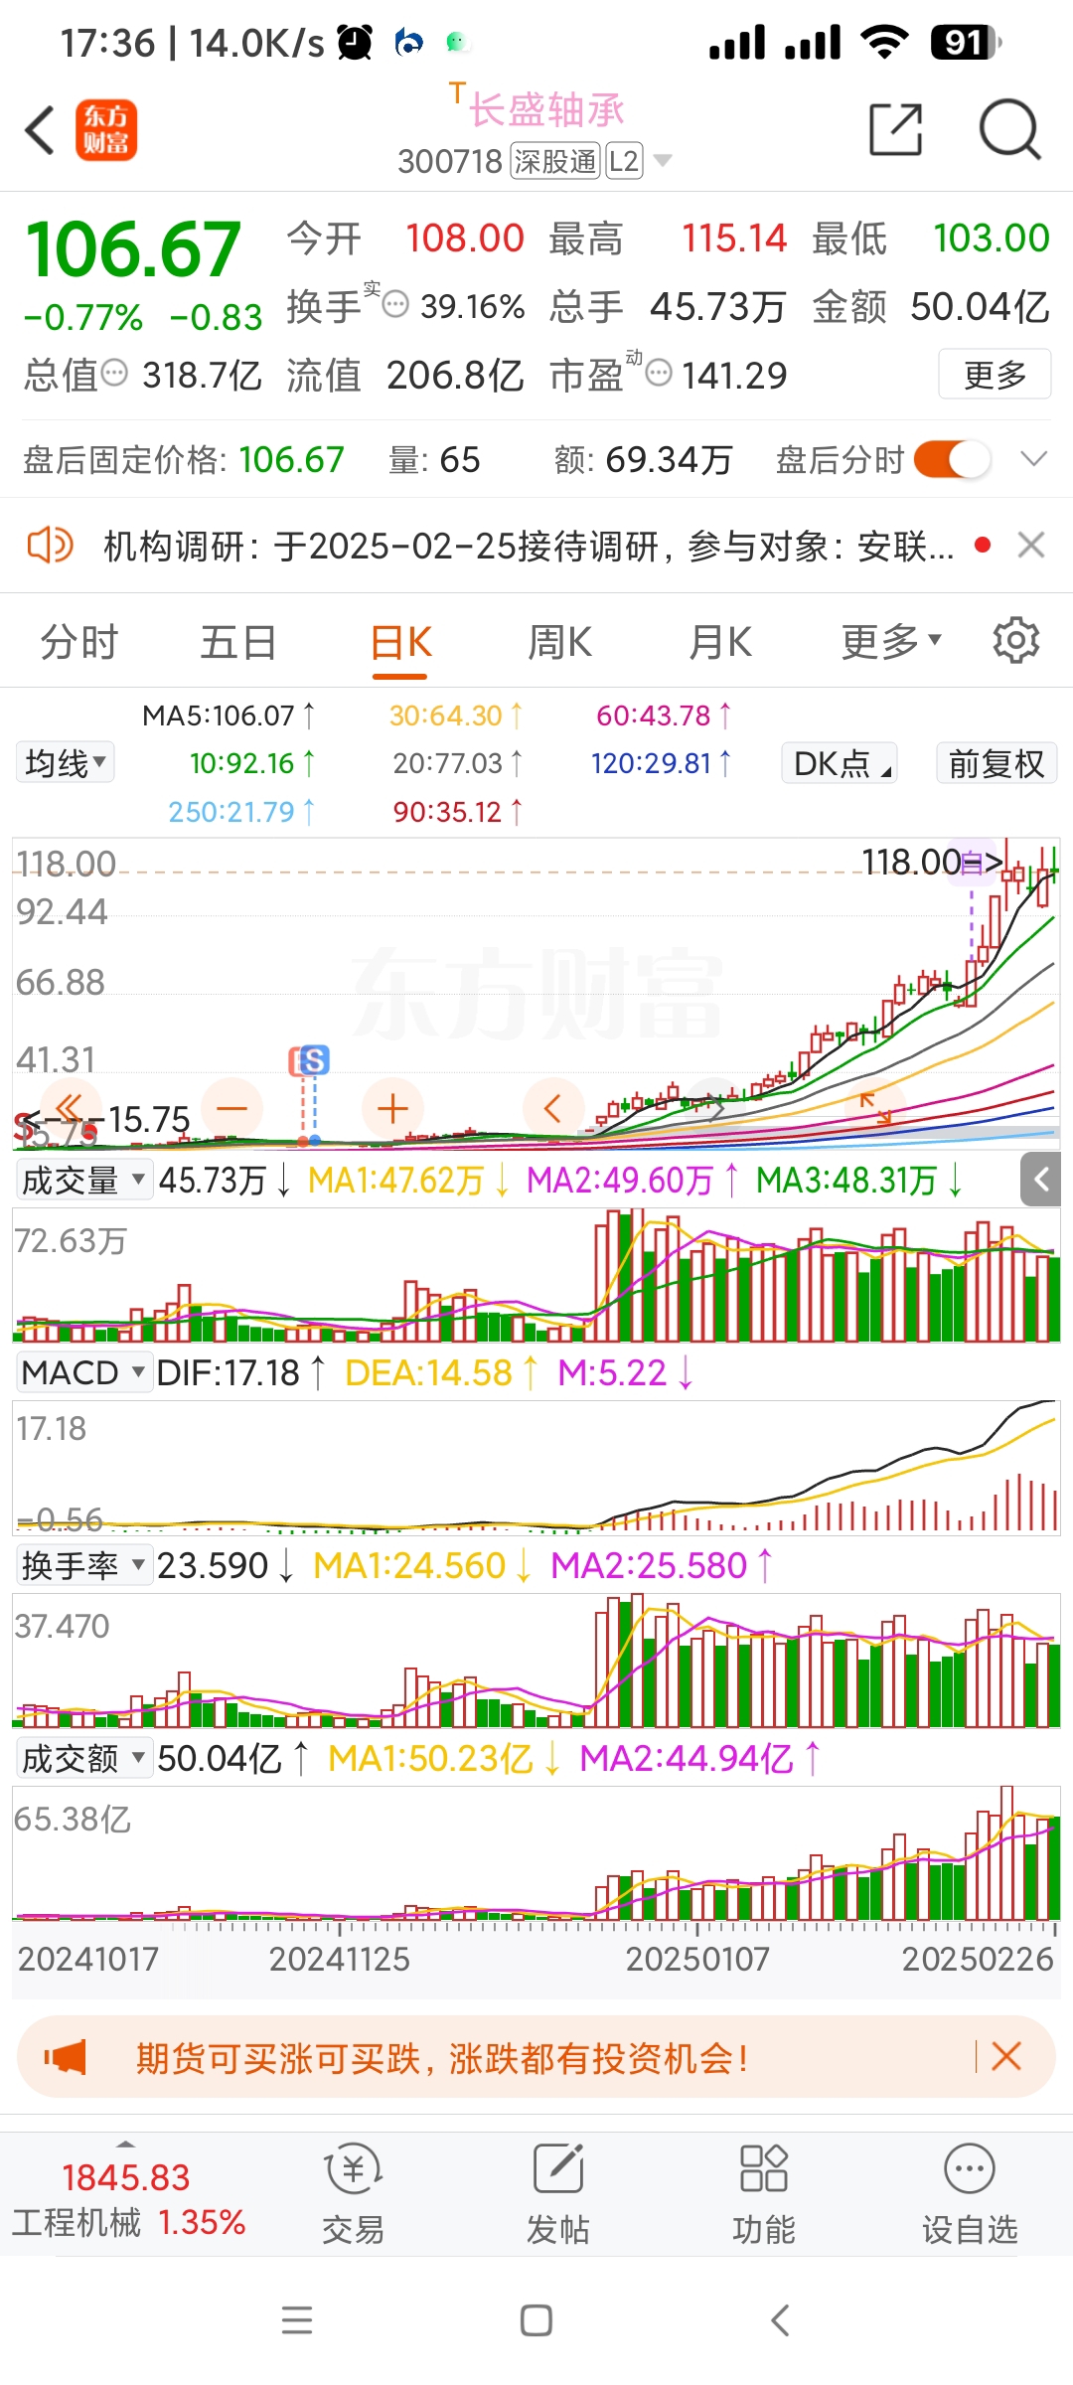Tap date label 20241125
Image resolution: width=1073 pixels, height=2385 pixels.
(x=340, y=1959)
